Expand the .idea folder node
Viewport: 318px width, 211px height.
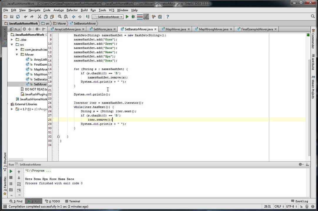12,40
